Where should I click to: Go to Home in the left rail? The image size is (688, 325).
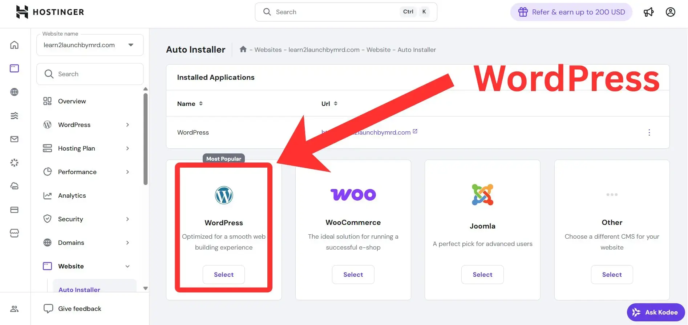[x=15, y=45]
